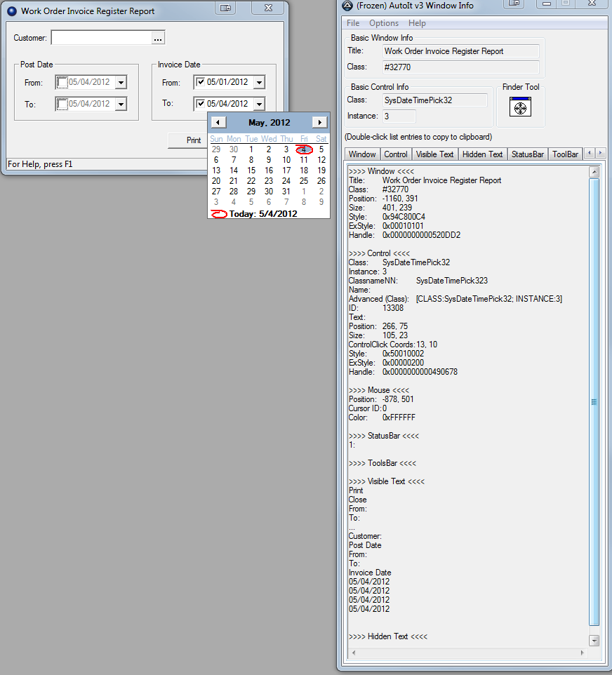The width and height of the screenshot is (612, 675).
Task: Switch to the Visible Text tab
Action: coord(434,154)
